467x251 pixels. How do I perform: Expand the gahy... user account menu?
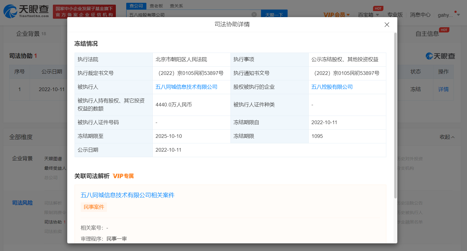coord(449,15)
